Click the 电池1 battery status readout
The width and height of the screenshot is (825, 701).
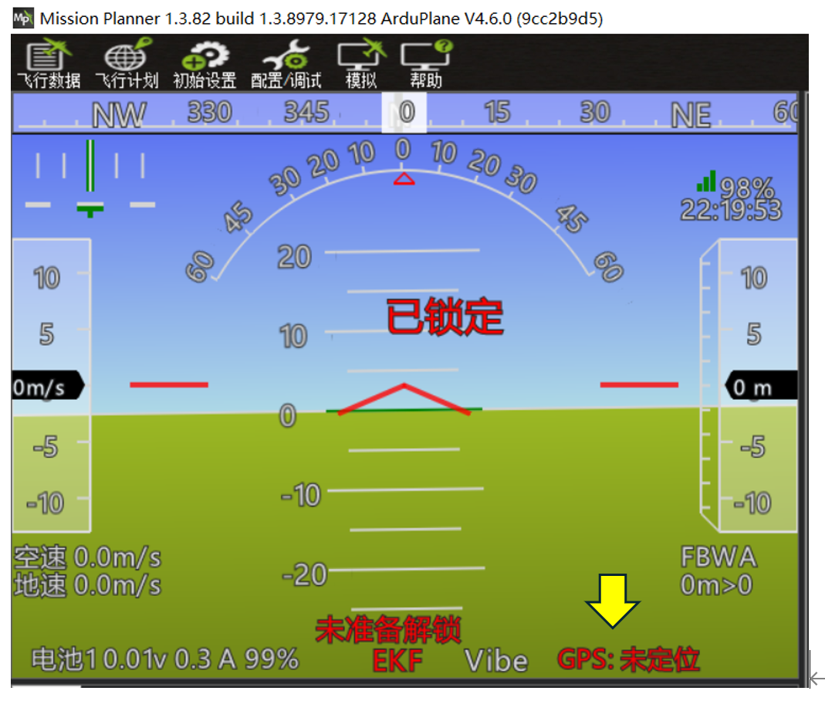click(x=164, y=659)
